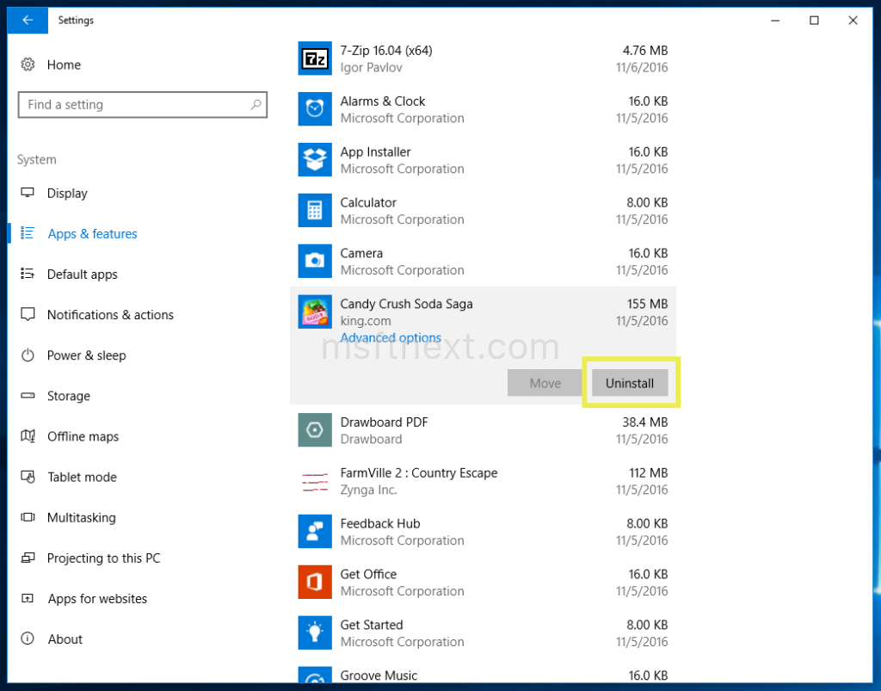Image resolution: width=881 pixels, height=691 pixels.
Task: Switch to Default apps section
Action: 82,275
